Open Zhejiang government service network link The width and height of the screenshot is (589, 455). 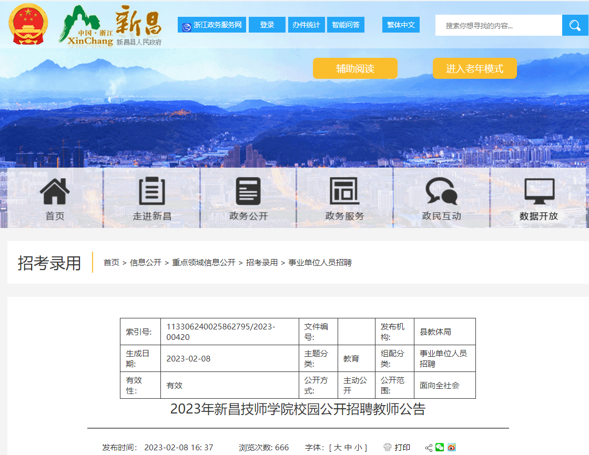pyautogui.click(x=212, y=25)
